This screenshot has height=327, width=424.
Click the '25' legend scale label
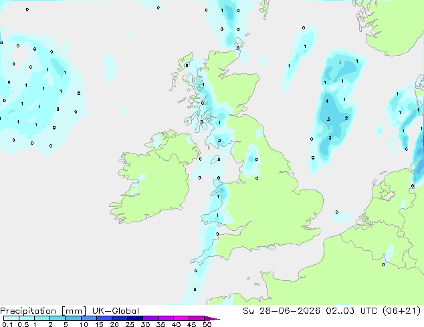coord(130,324)
